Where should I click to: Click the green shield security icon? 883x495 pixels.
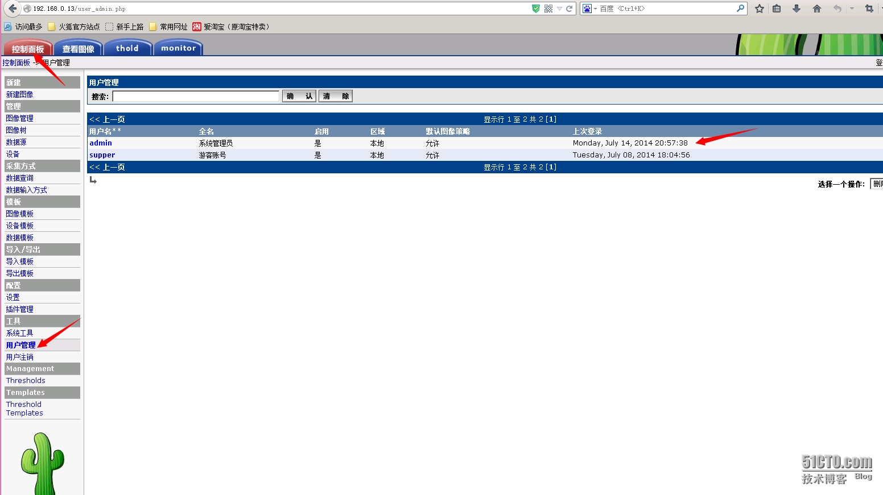[536, 9]
